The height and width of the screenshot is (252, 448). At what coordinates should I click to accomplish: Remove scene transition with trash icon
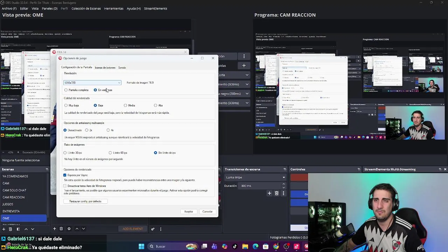click(x=276, y=193)
